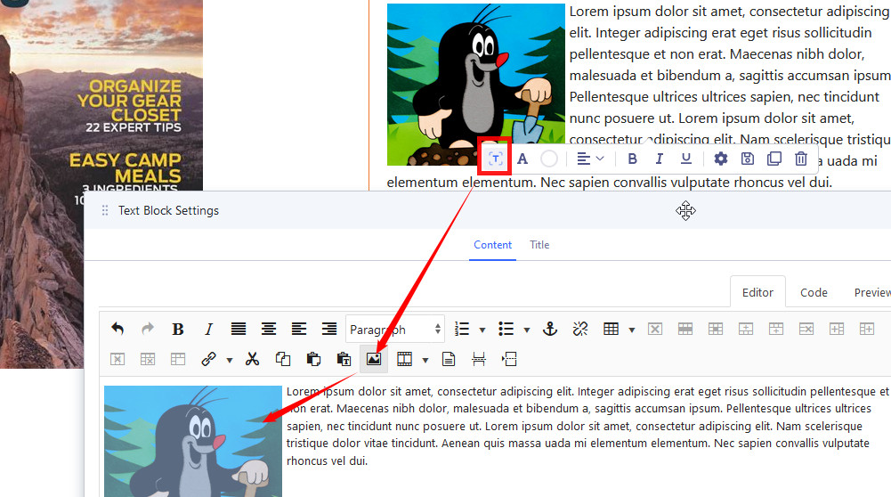This screenshot has height=497, width=891.
Task: Switch to the Title tab
Action: tap(539, 245)
